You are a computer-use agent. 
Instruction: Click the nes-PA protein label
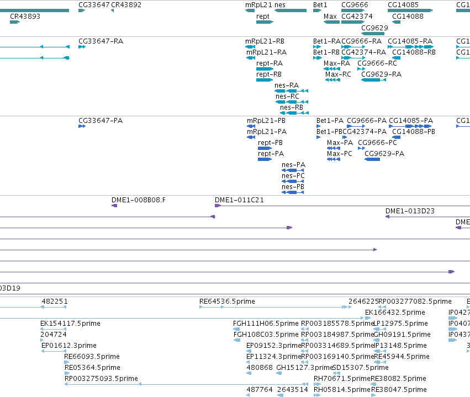click(293, 165)
